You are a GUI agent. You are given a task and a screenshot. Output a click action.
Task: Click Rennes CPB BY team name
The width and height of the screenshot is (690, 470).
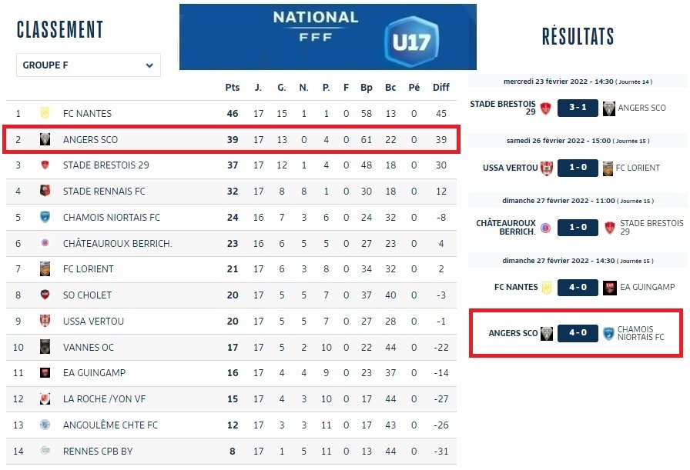tap(98, 451)
